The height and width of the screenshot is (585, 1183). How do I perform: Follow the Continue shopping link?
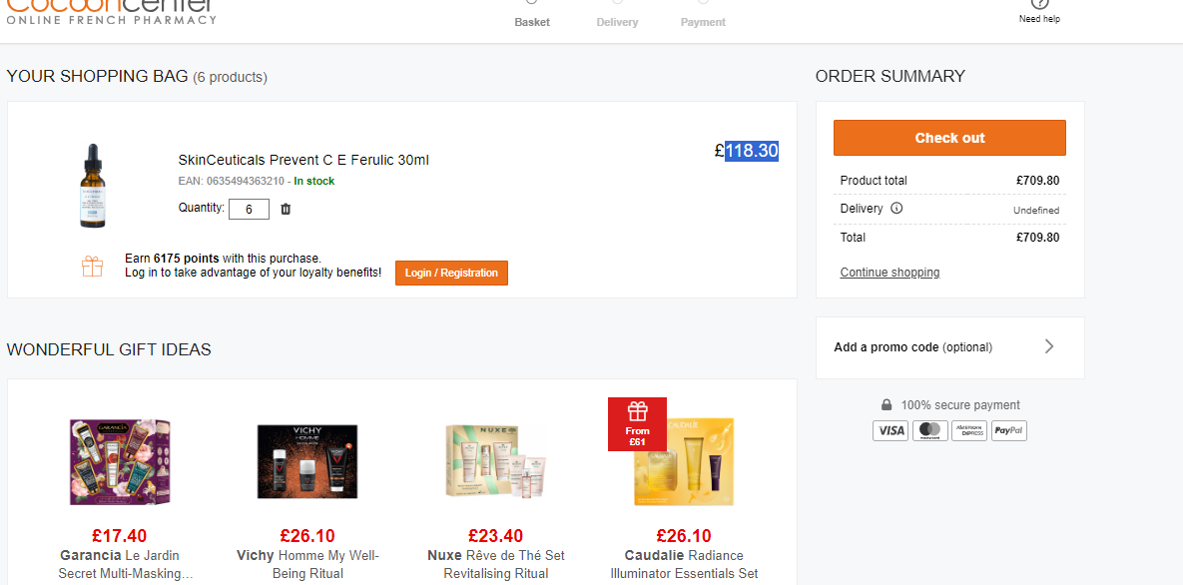coord(890,272)
